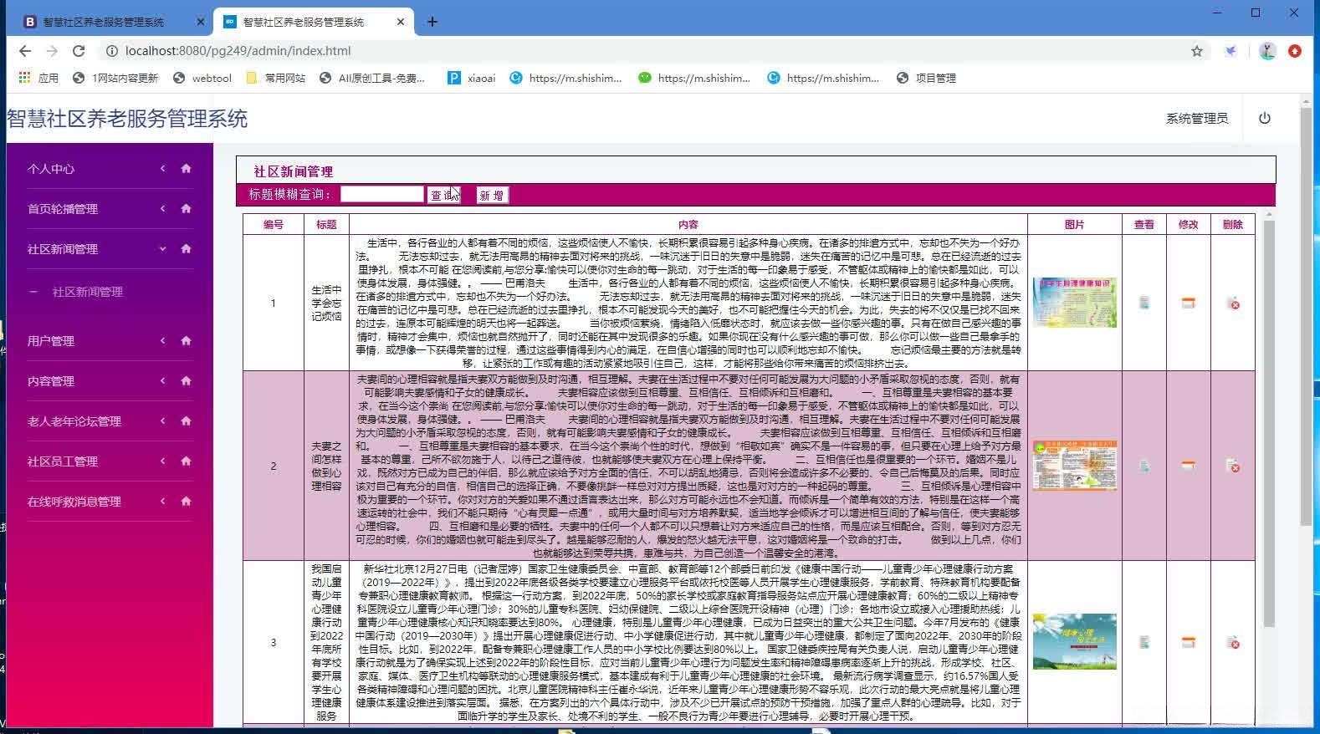This screenshot has width=1320, height=734.
Task: Click home icon beside 社区新闻管理 menu
Action: pyautogui.click(x=186, y=248)
